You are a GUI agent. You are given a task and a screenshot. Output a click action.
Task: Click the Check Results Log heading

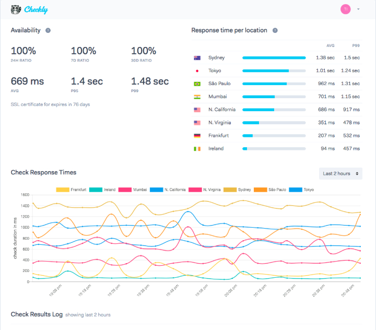pyautogui.click(x=37, y=314)
